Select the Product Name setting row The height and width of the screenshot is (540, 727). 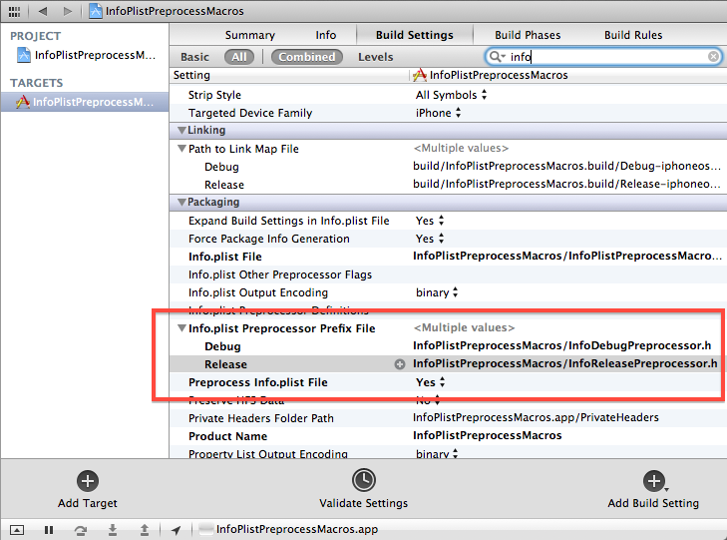(448, 436)
